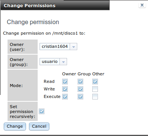Disable Set permission recursively checkbox
148x136 pixels.
pyautogui.click(x=41, y=112)
